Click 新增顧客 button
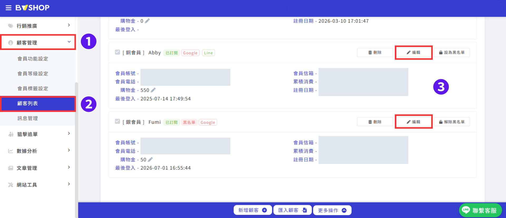 pos(252,210)
